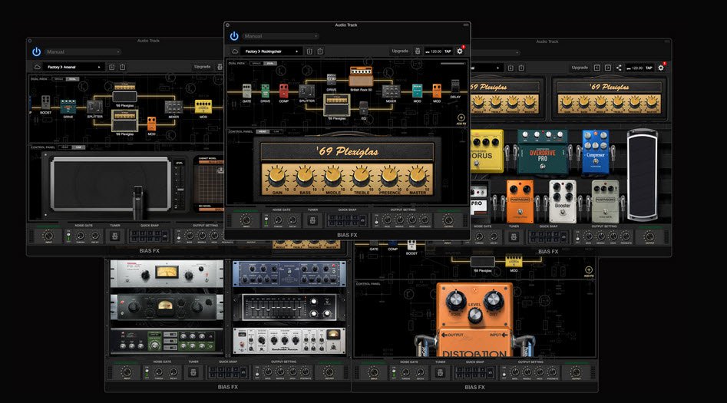Select the yellow MOD pedal in left window

(203, 107)
